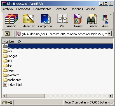Image resolution: width=115 pixels, height=106 pixels.
Task: Click the WinRAR title bar app icon
Action: pyautogui.click(x=4, y=4)
